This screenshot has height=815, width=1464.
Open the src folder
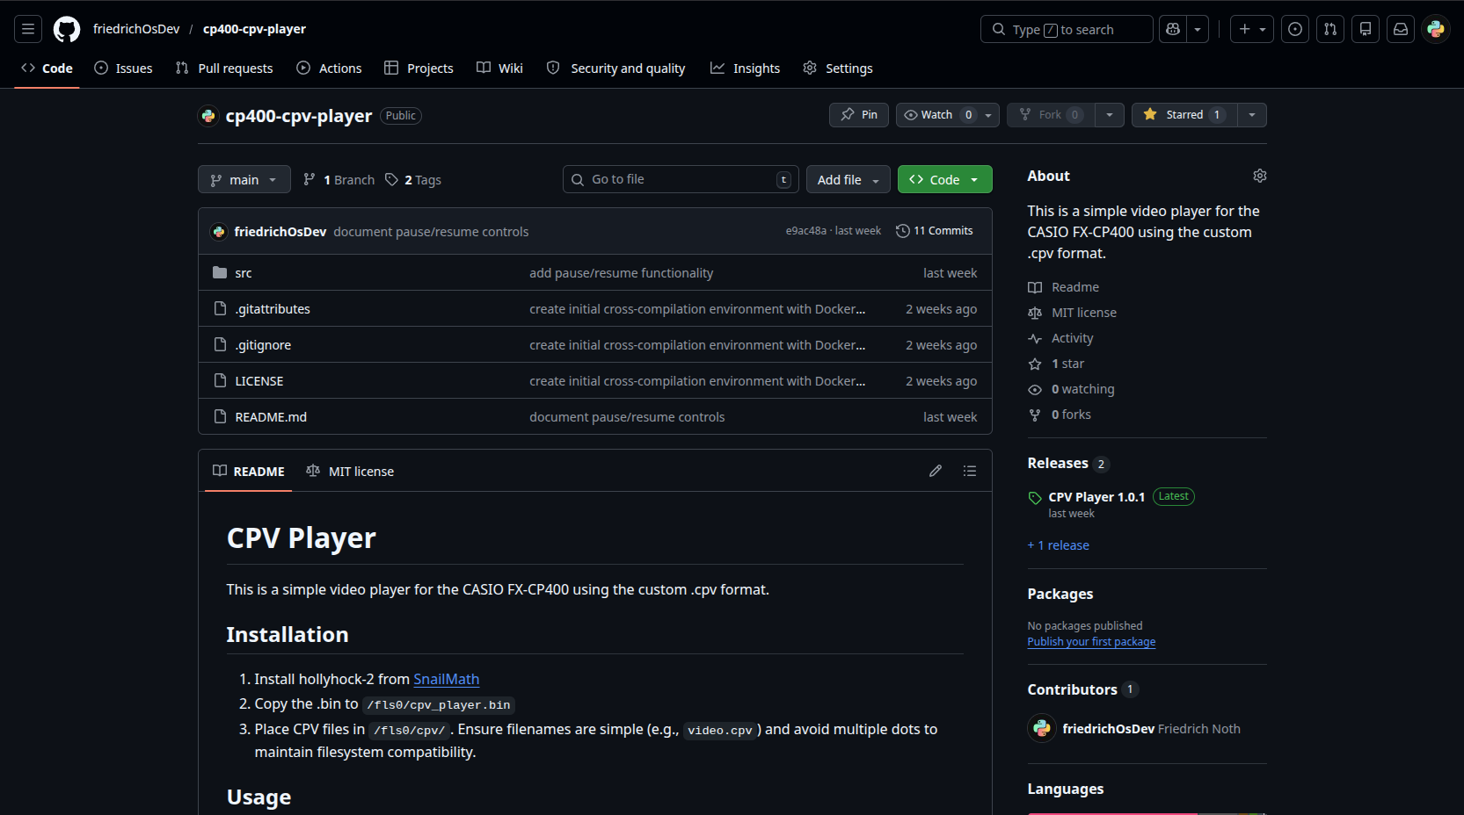click(244, 273)
